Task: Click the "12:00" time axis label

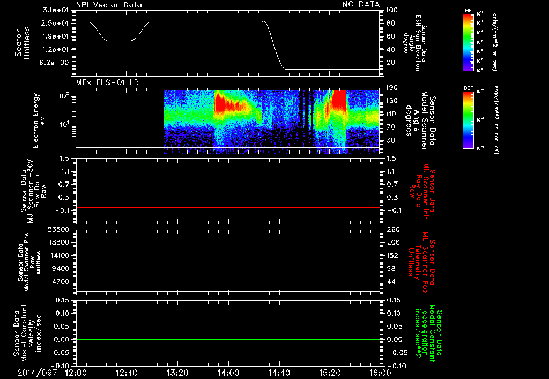Action: click(x=76, y=373)
